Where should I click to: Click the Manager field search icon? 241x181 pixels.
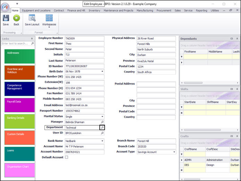pyautogui.click(x=102, y=122)
